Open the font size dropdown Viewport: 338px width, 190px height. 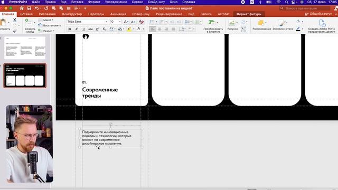115,22
